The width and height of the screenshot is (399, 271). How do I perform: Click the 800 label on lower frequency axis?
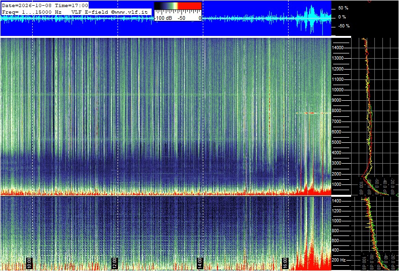click(x=336, y=231)
